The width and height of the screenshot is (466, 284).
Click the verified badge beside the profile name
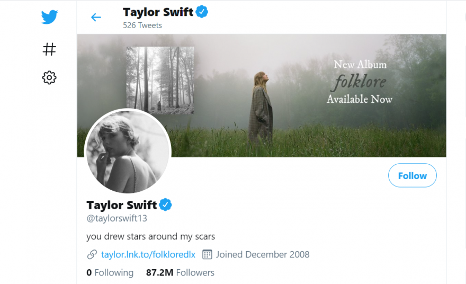pos(166,205)
